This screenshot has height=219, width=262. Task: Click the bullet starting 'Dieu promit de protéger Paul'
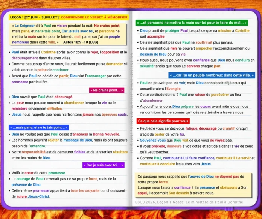click(x=193, y=33)
